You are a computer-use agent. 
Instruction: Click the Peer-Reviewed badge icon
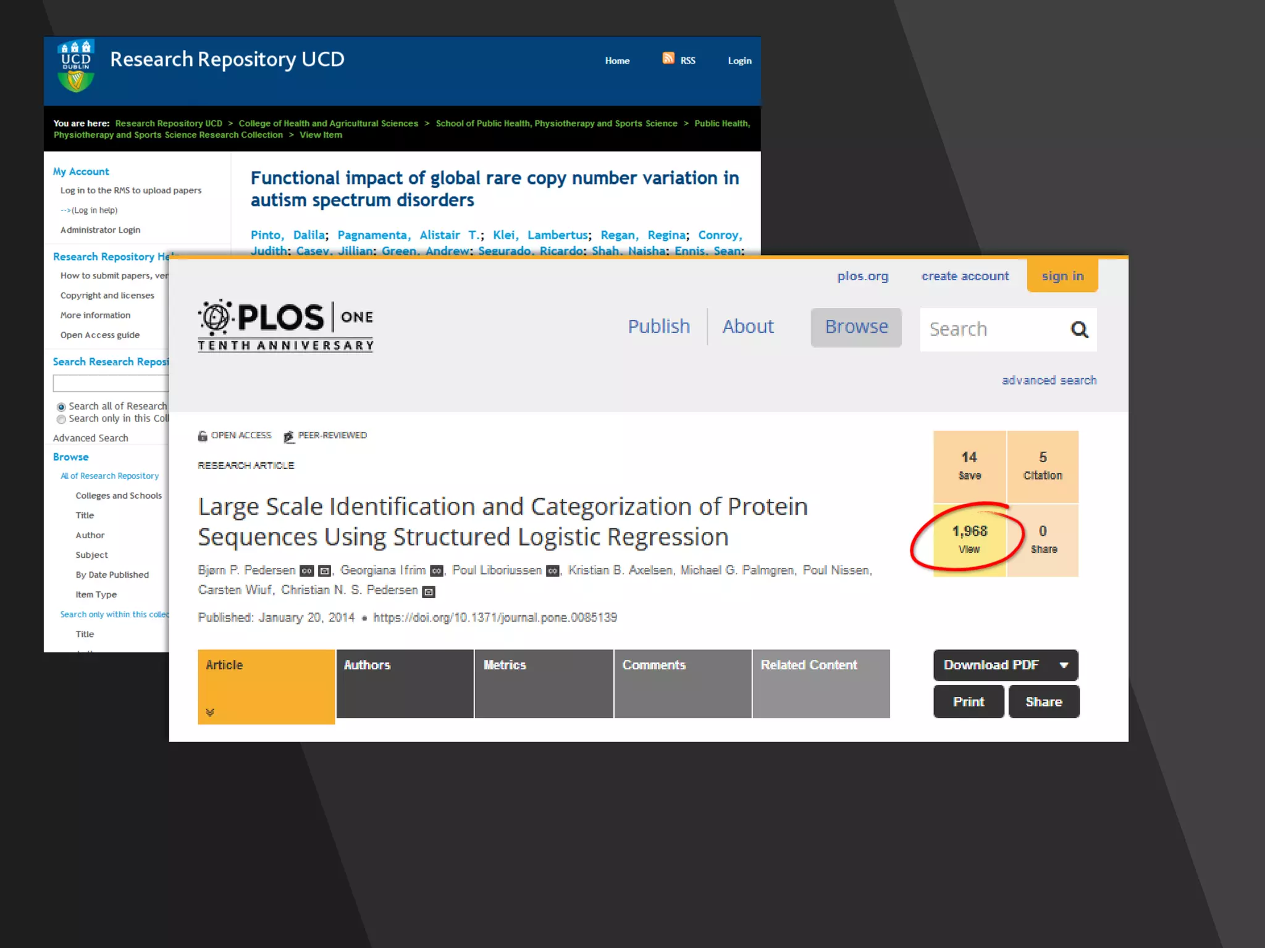288,436
